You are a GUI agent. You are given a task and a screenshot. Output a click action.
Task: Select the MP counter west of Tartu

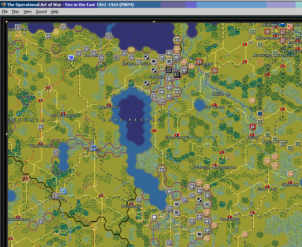click(56, 152)
